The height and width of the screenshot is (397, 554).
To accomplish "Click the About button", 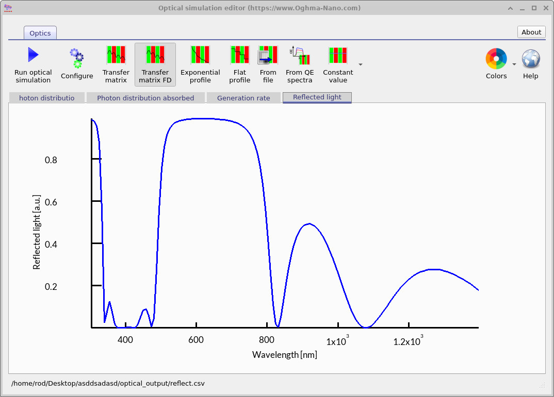I will [531, 32].
